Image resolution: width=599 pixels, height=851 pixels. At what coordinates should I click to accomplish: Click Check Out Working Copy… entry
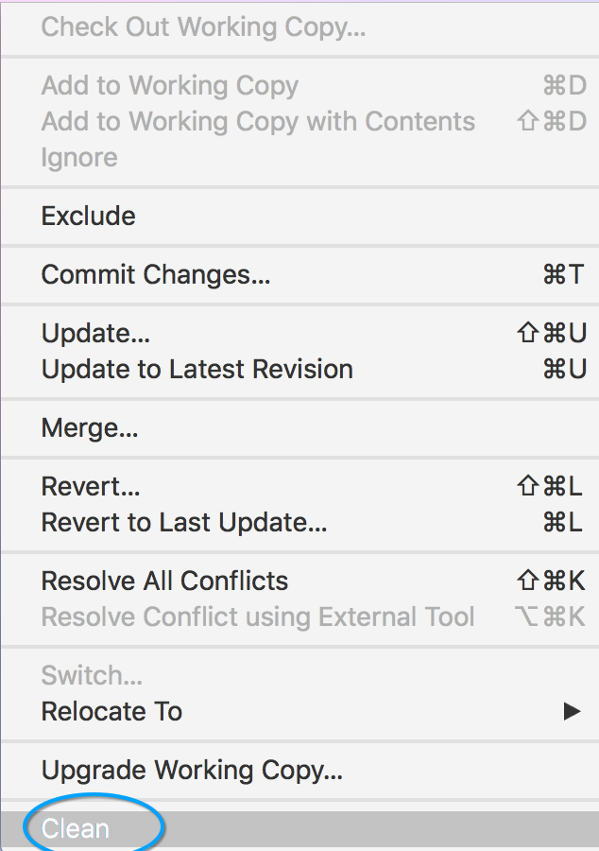pyautogui.click(x=203, y=26)
